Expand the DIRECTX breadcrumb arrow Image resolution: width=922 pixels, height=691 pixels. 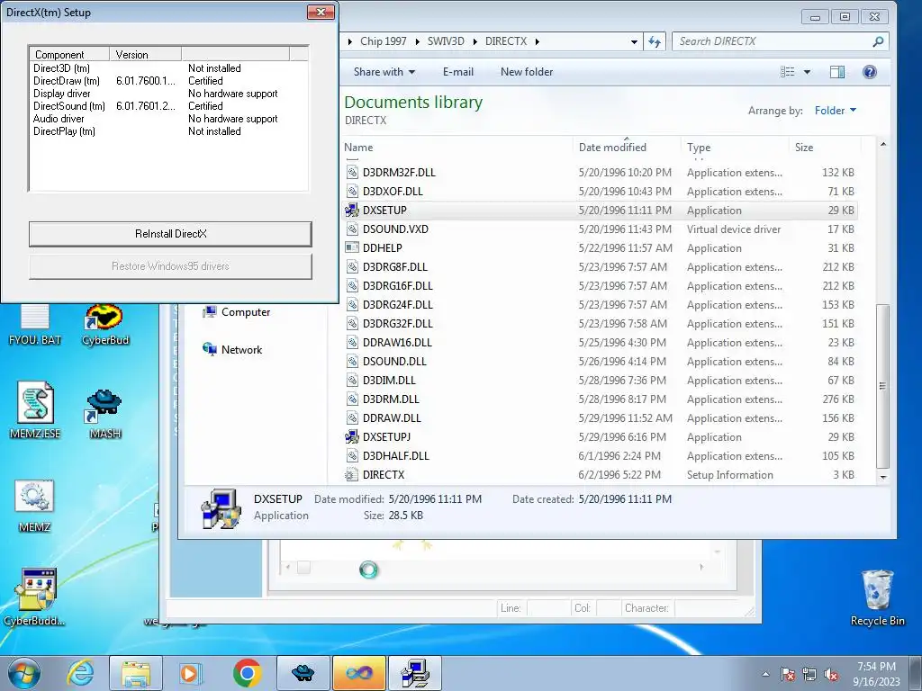[x=537, y=41]
